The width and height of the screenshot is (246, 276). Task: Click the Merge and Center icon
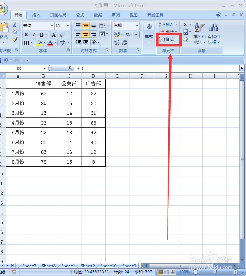coord(102,34)
